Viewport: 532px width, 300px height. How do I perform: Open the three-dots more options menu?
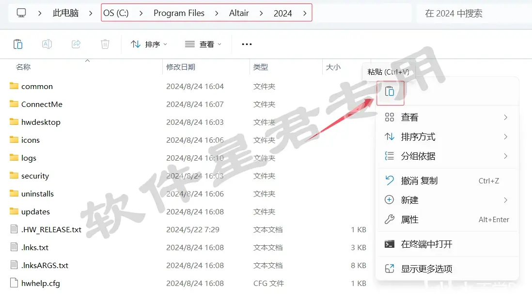[x=247, y=44]
